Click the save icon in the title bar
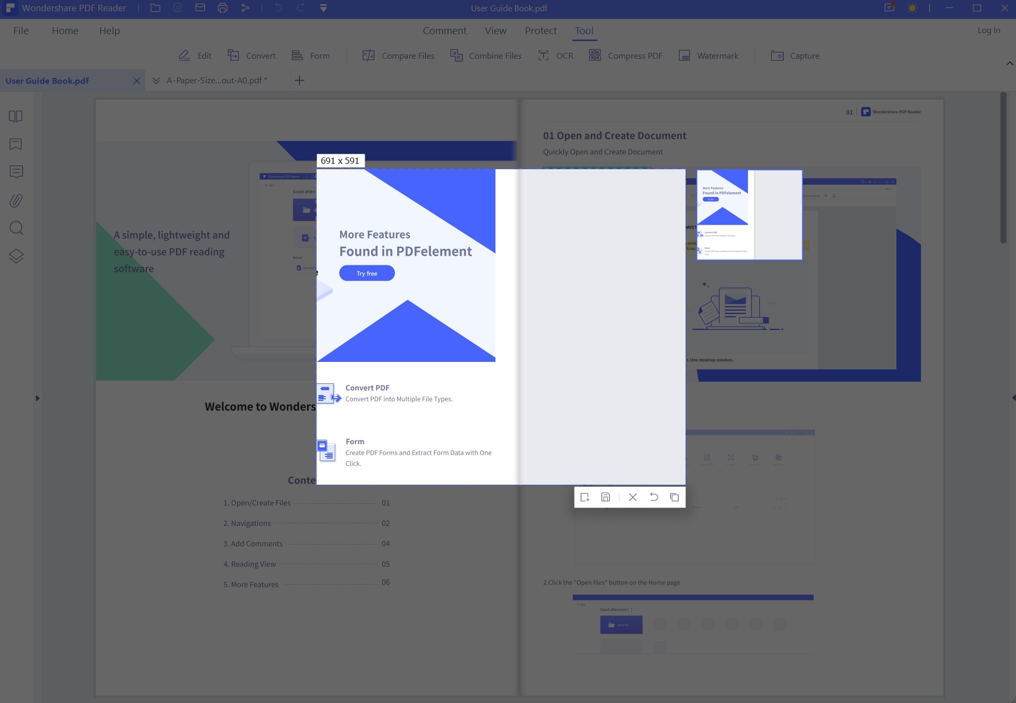This screenshot has width=1016, height=703. (178, 8)
